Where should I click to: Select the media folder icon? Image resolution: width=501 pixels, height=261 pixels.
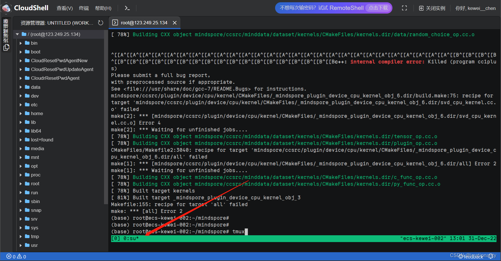tap(27, 148)
